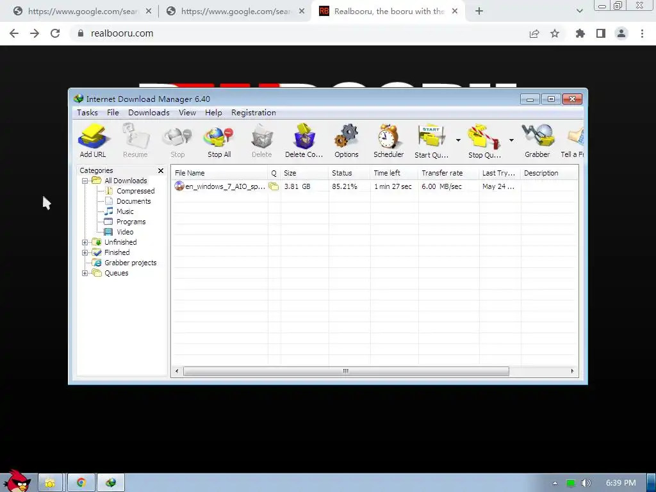Click the realbooru.com address bar
Image resolution: width=656 pixels, height=492 pixels.
click(297, 33)
